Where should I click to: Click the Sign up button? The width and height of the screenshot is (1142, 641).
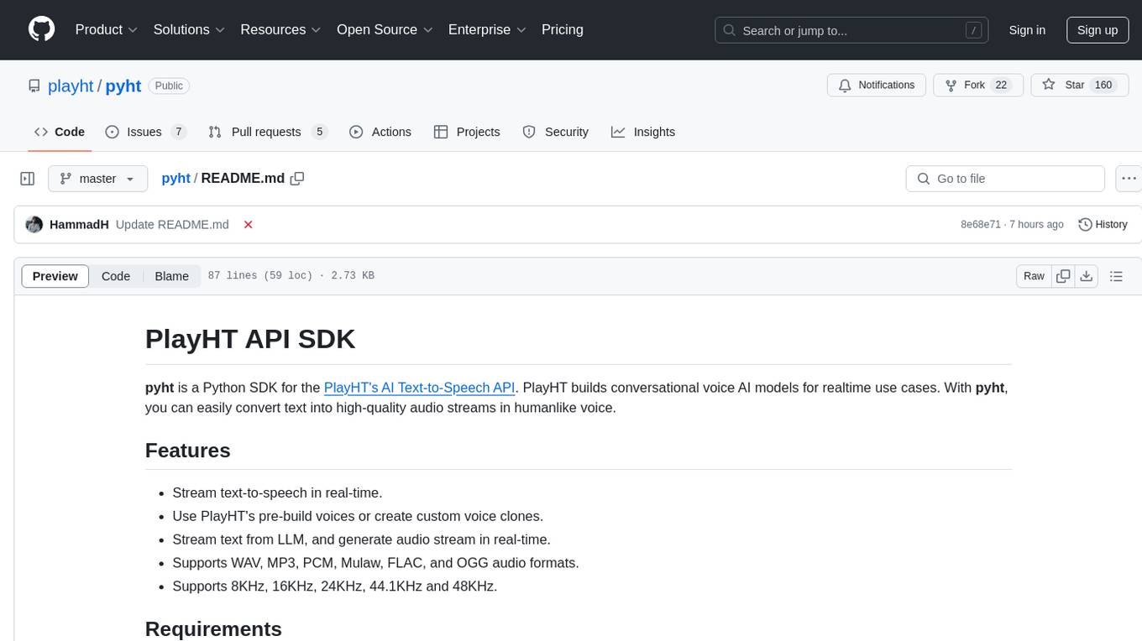(1097, 30)
